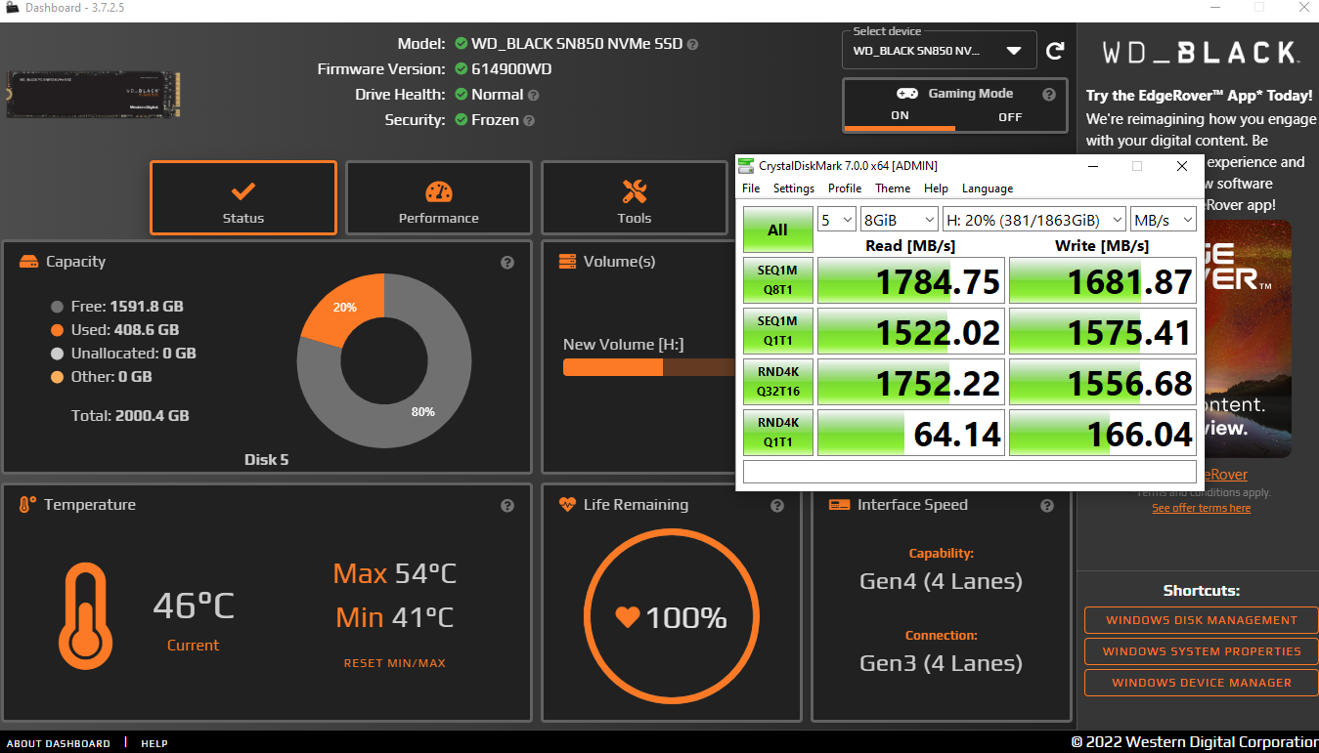
Task: Open Interface Speed panel help icon
Action: click(x=1047, y=505)
